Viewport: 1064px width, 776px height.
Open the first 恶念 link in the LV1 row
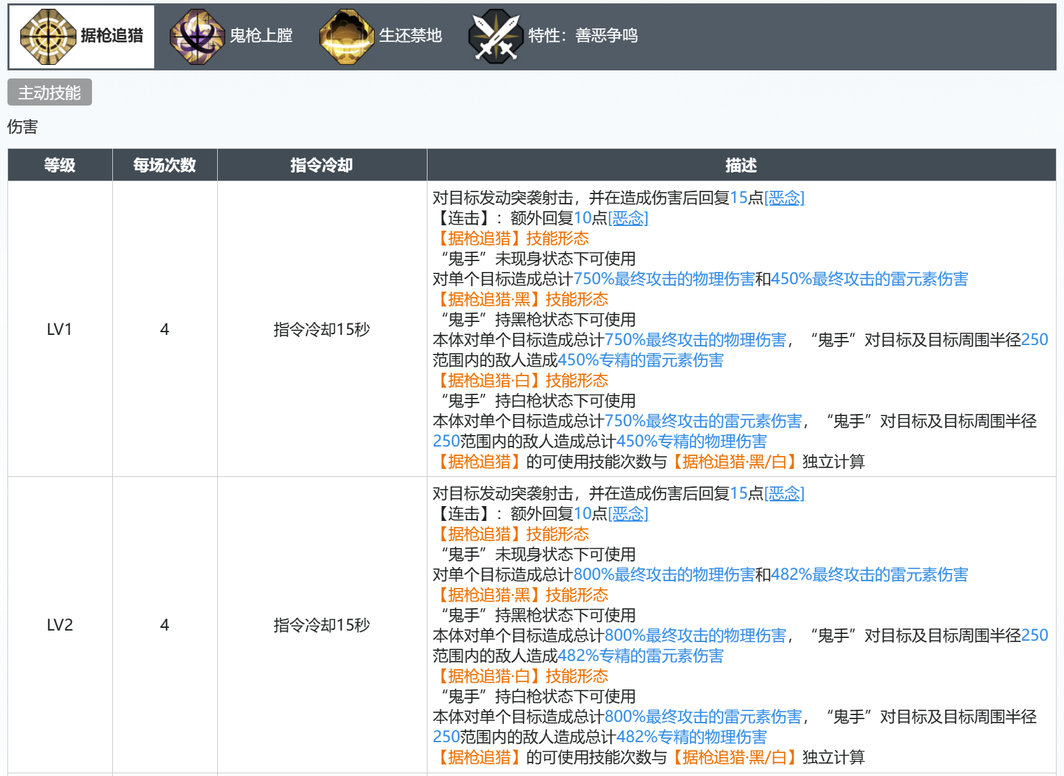tap(784, 198)
